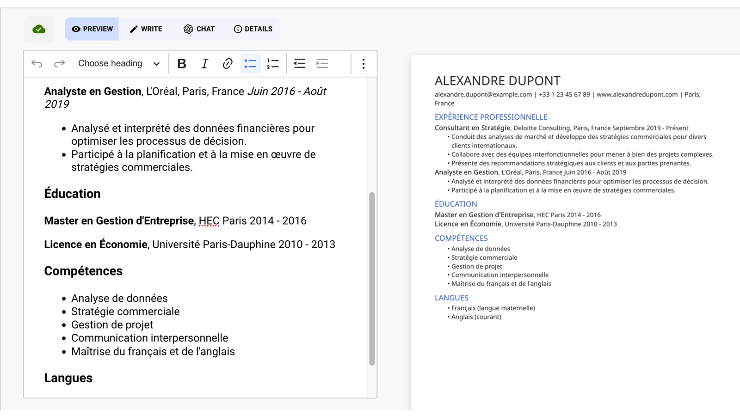Click Maîtrise du français bullet in editor
The width and height of the screenshot is (740, 416).
pyautogui.click(x=153, y=351)
